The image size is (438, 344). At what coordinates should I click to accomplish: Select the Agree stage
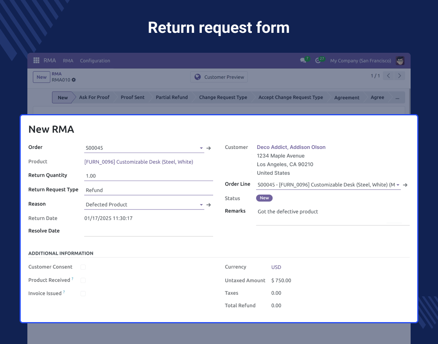377,97
